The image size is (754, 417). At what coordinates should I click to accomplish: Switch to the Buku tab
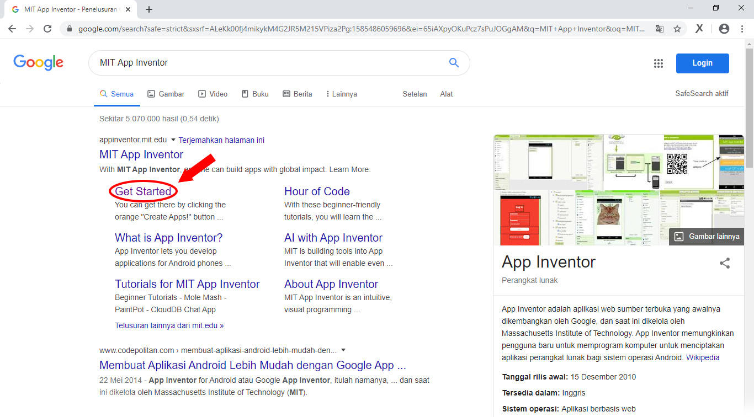[255, 94]
